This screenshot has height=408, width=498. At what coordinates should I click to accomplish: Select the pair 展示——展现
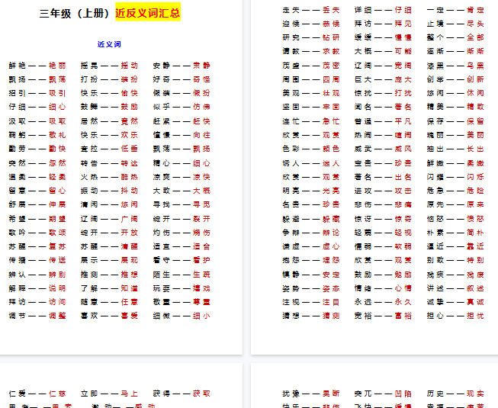tap(109, 260)
